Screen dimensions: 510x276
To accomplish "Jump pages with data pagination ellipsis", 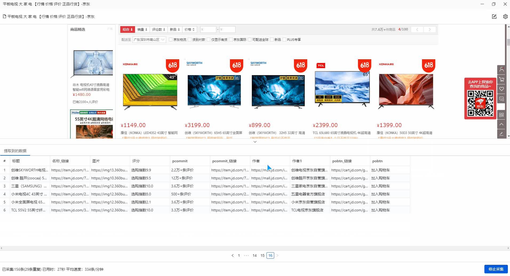I will click(246, 255).
